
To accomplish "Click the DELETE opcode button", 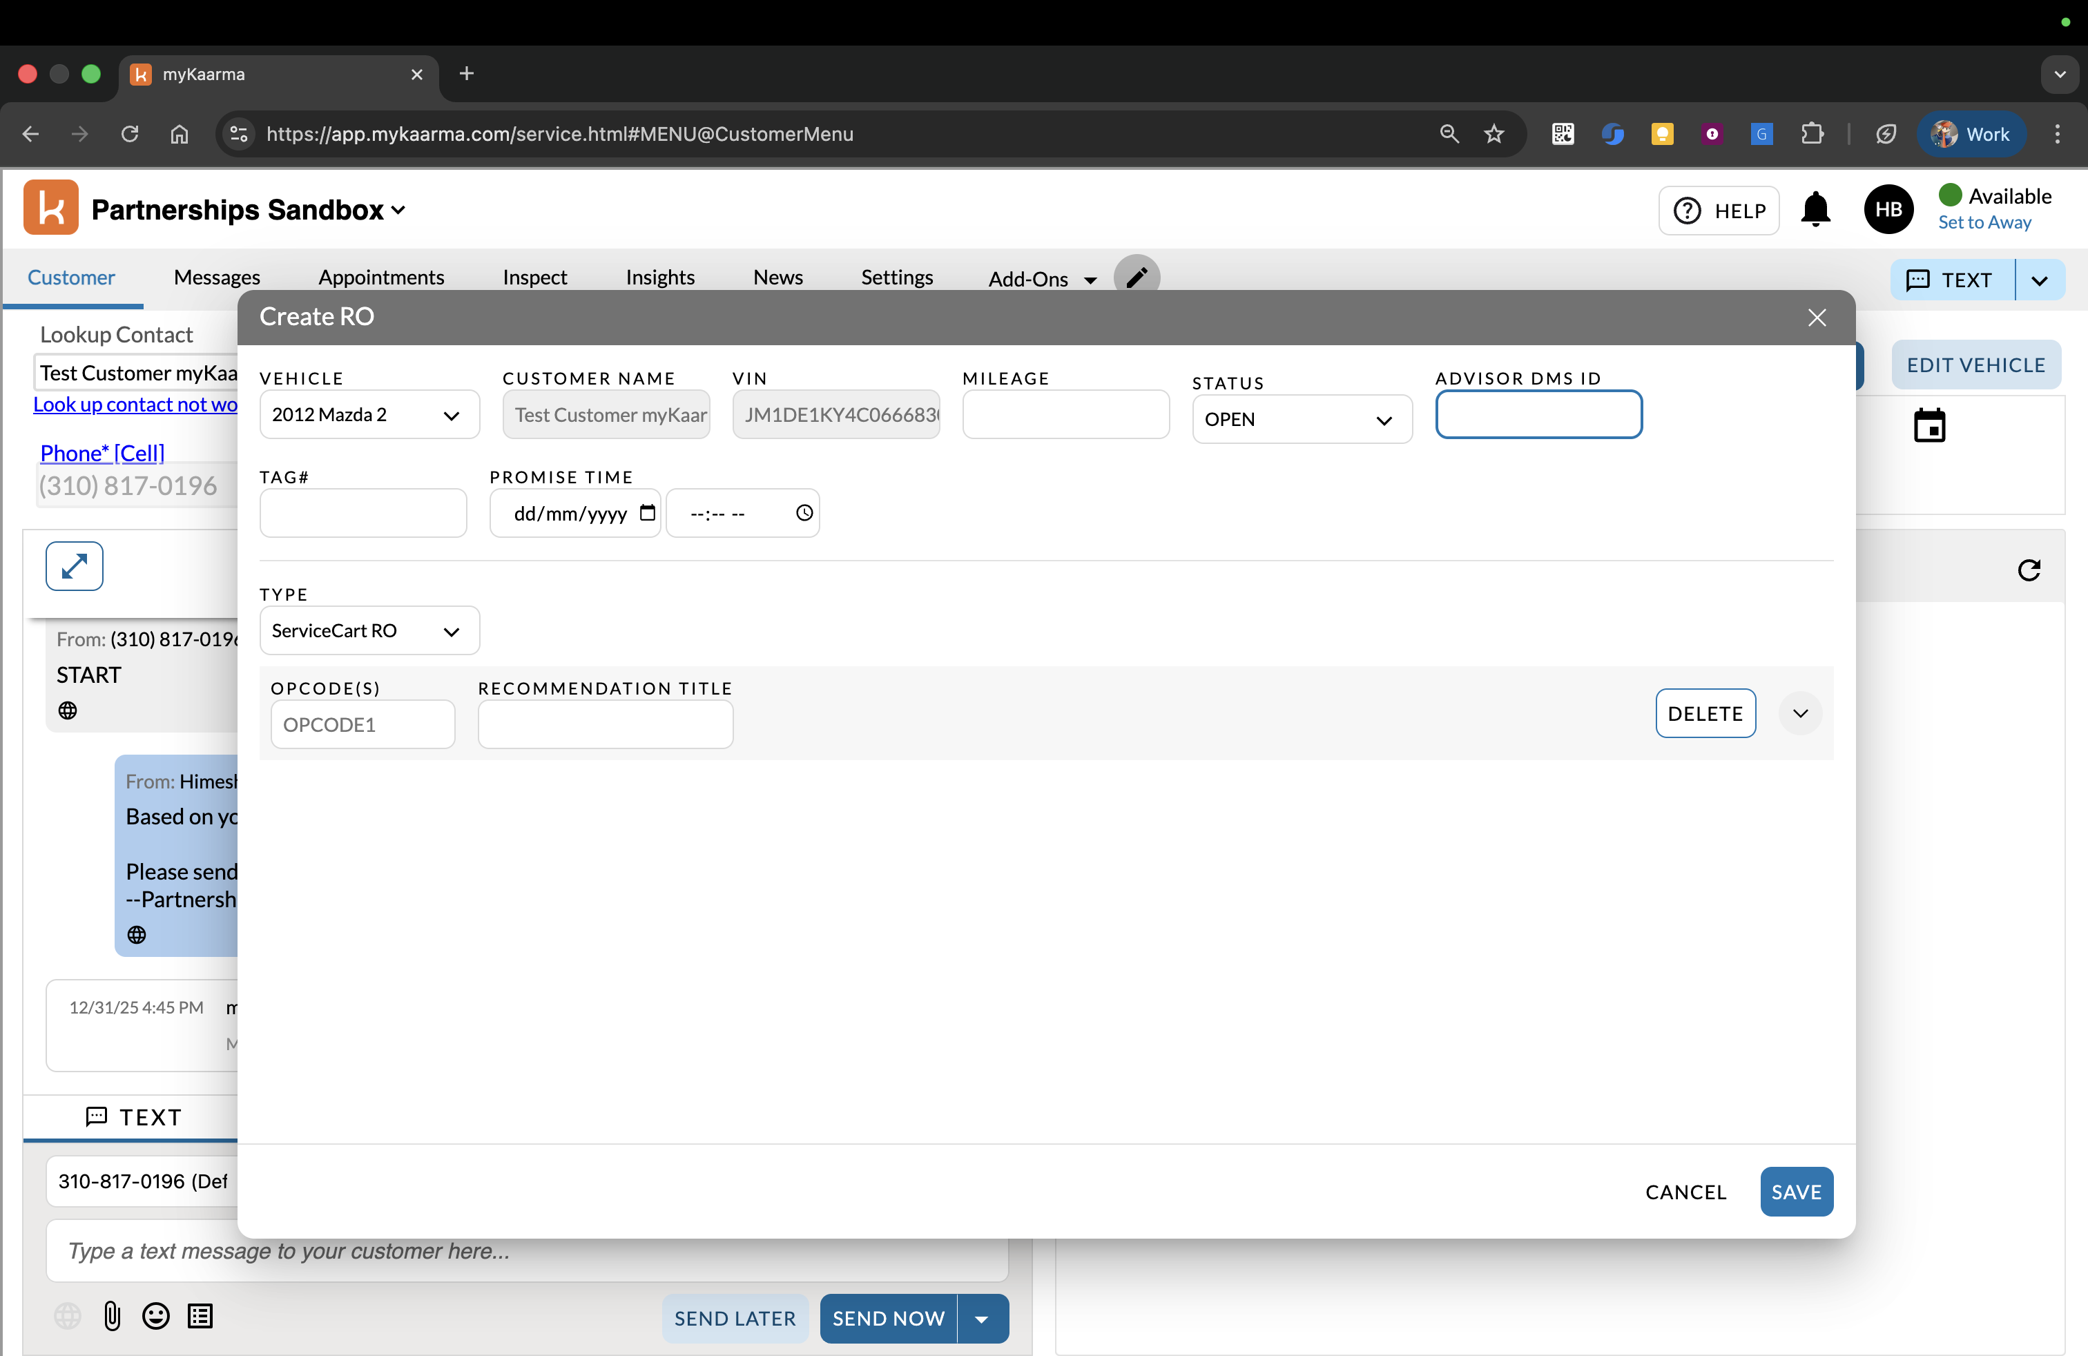I will click(1705, 713).
